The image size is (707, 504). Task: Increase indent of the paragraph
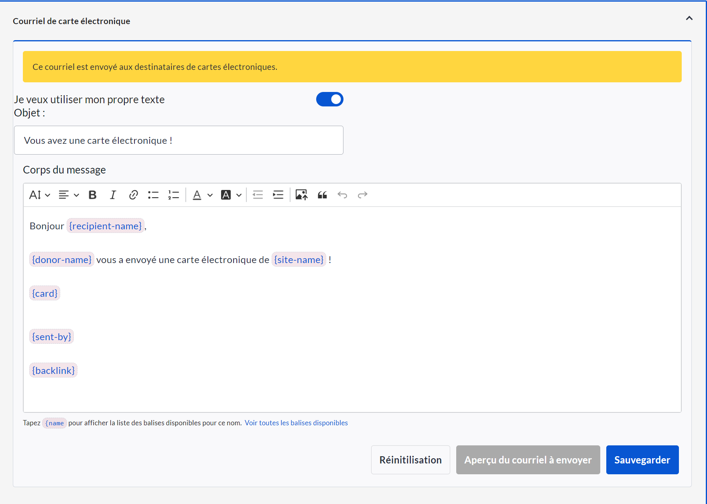pyautogui.click(x=278, y=195)
